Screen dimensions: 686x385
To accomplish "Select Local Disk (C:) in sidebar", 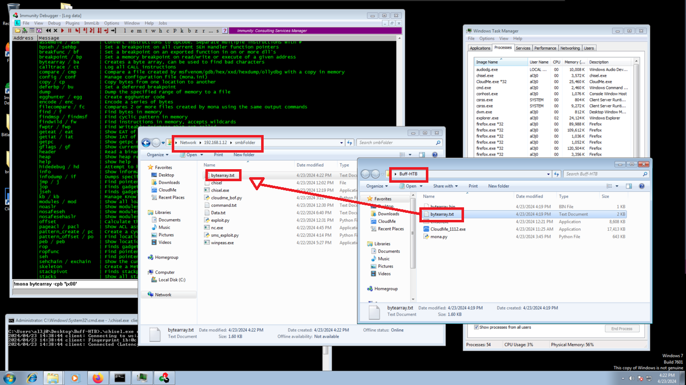I will [x=172, y=280].
